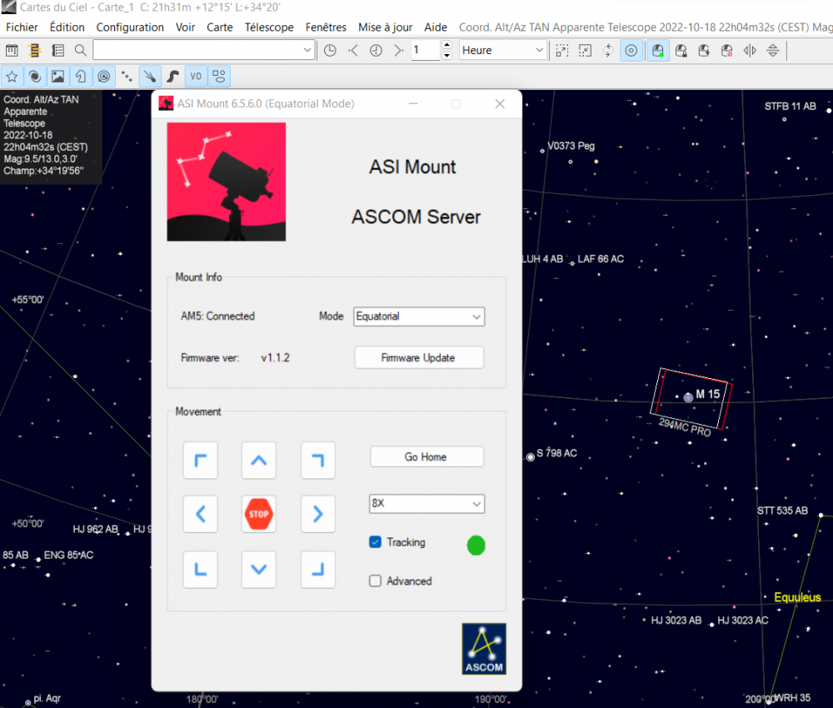This screenshot has height=708, width=833.
Task: Uncheck the Tracking checkbox
Action: (x=375, y=542)
